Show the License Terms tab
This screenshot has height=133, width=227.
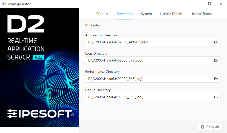point(201,14)
